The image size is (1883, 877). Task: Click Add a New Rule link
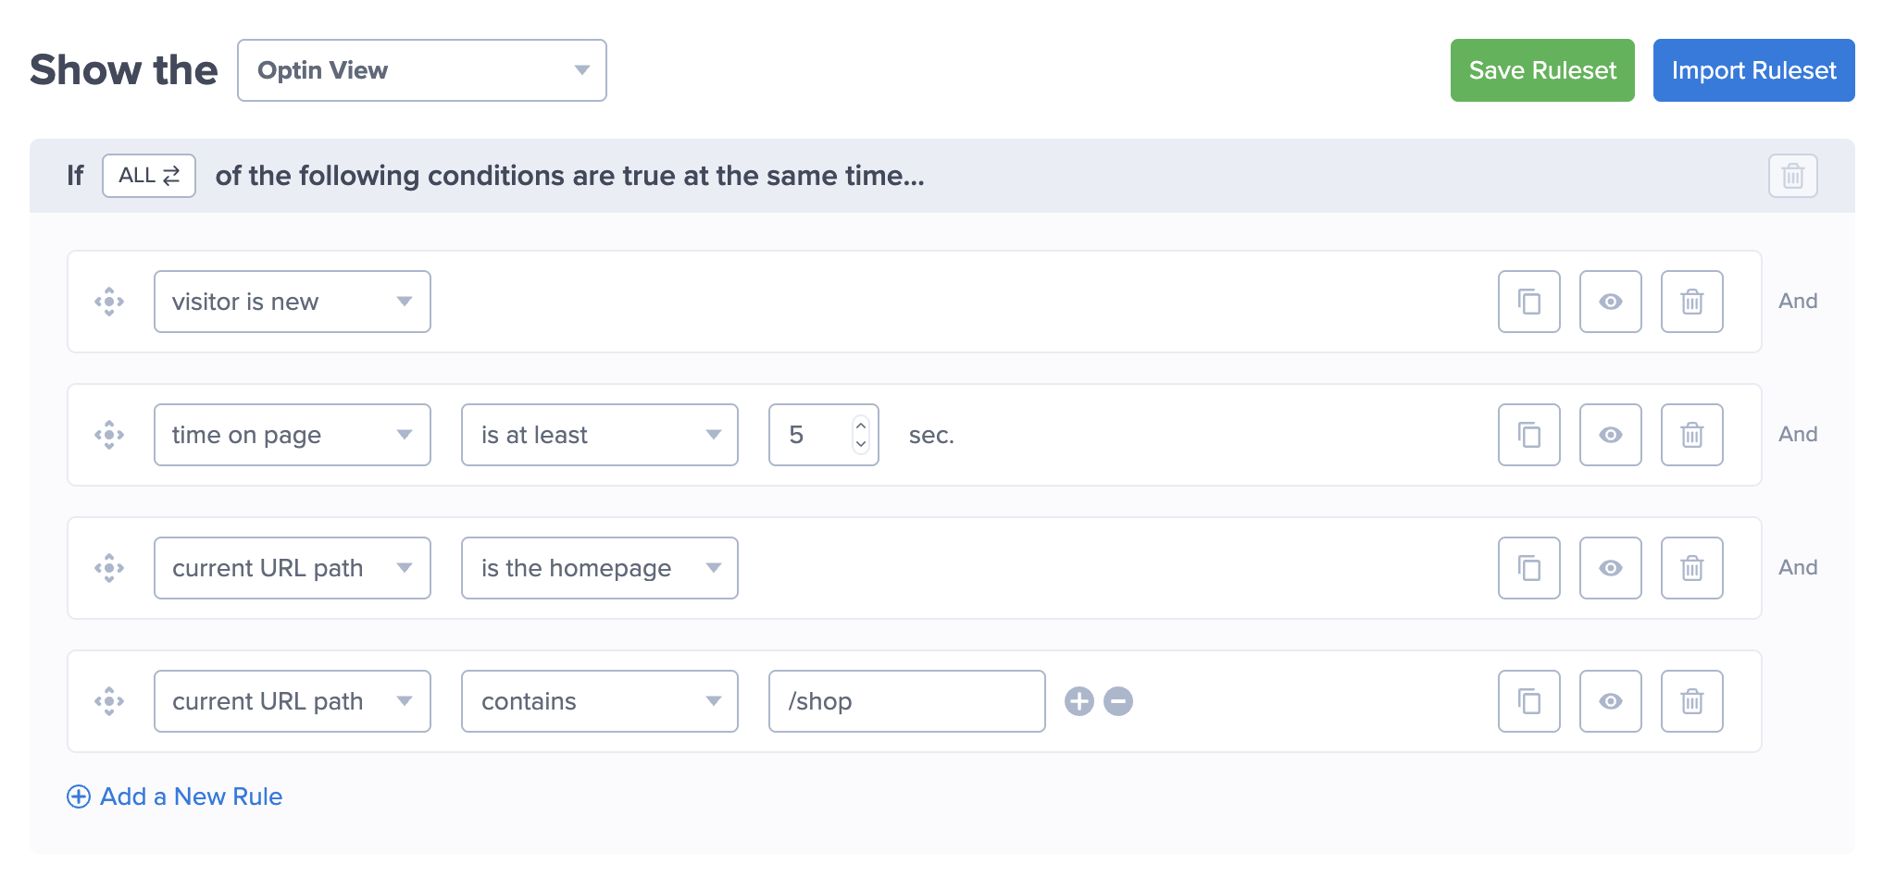[x=175, y=797]
